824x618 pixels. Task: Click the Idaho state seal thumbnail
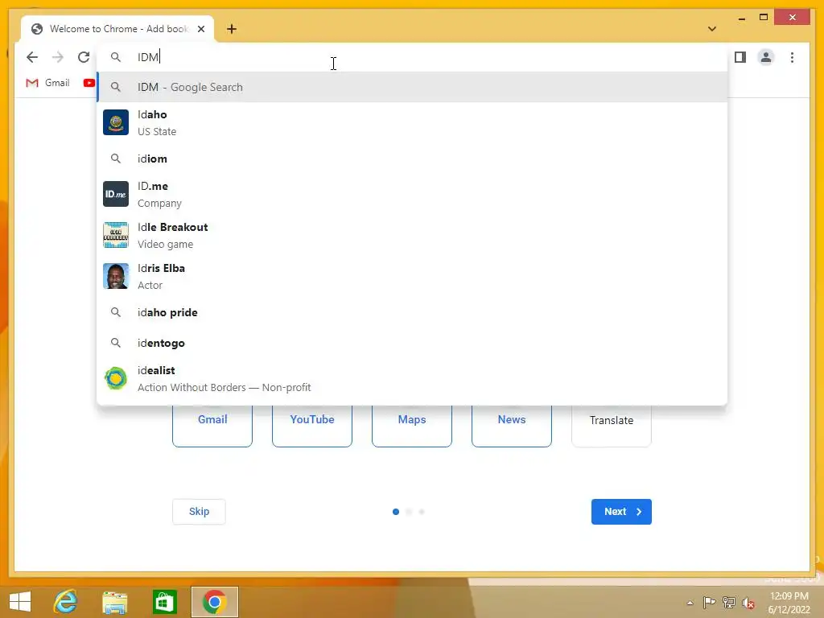116,122
